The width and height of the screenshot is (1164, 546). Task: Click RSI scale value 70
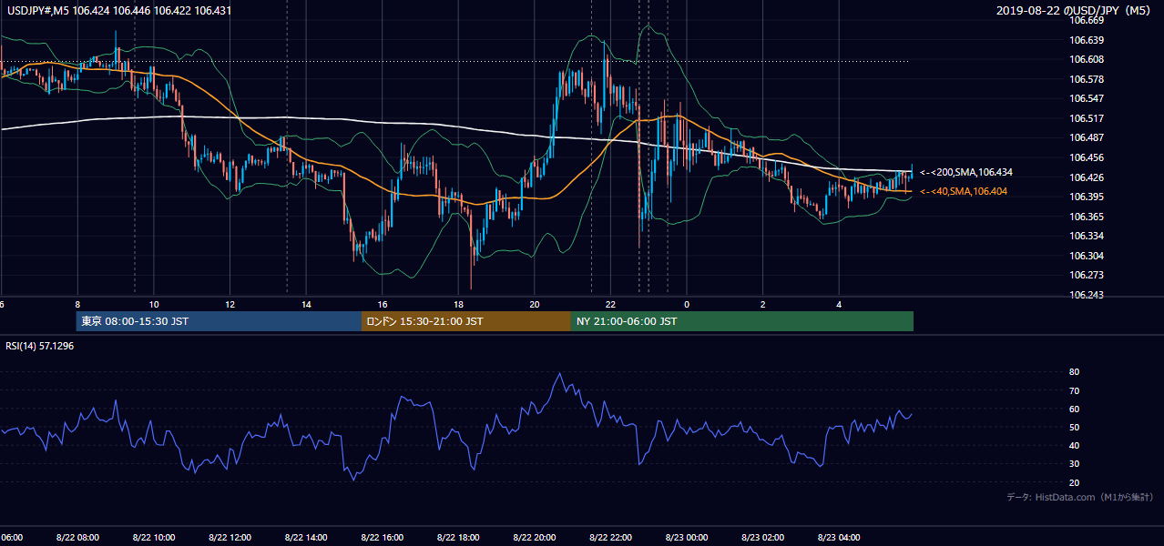(1074, 390)
